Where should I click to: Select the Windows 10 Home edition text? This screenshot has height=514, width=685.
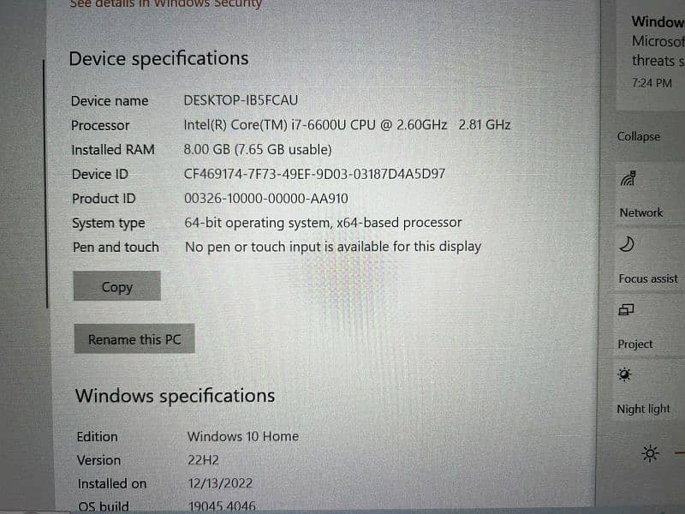243,436
